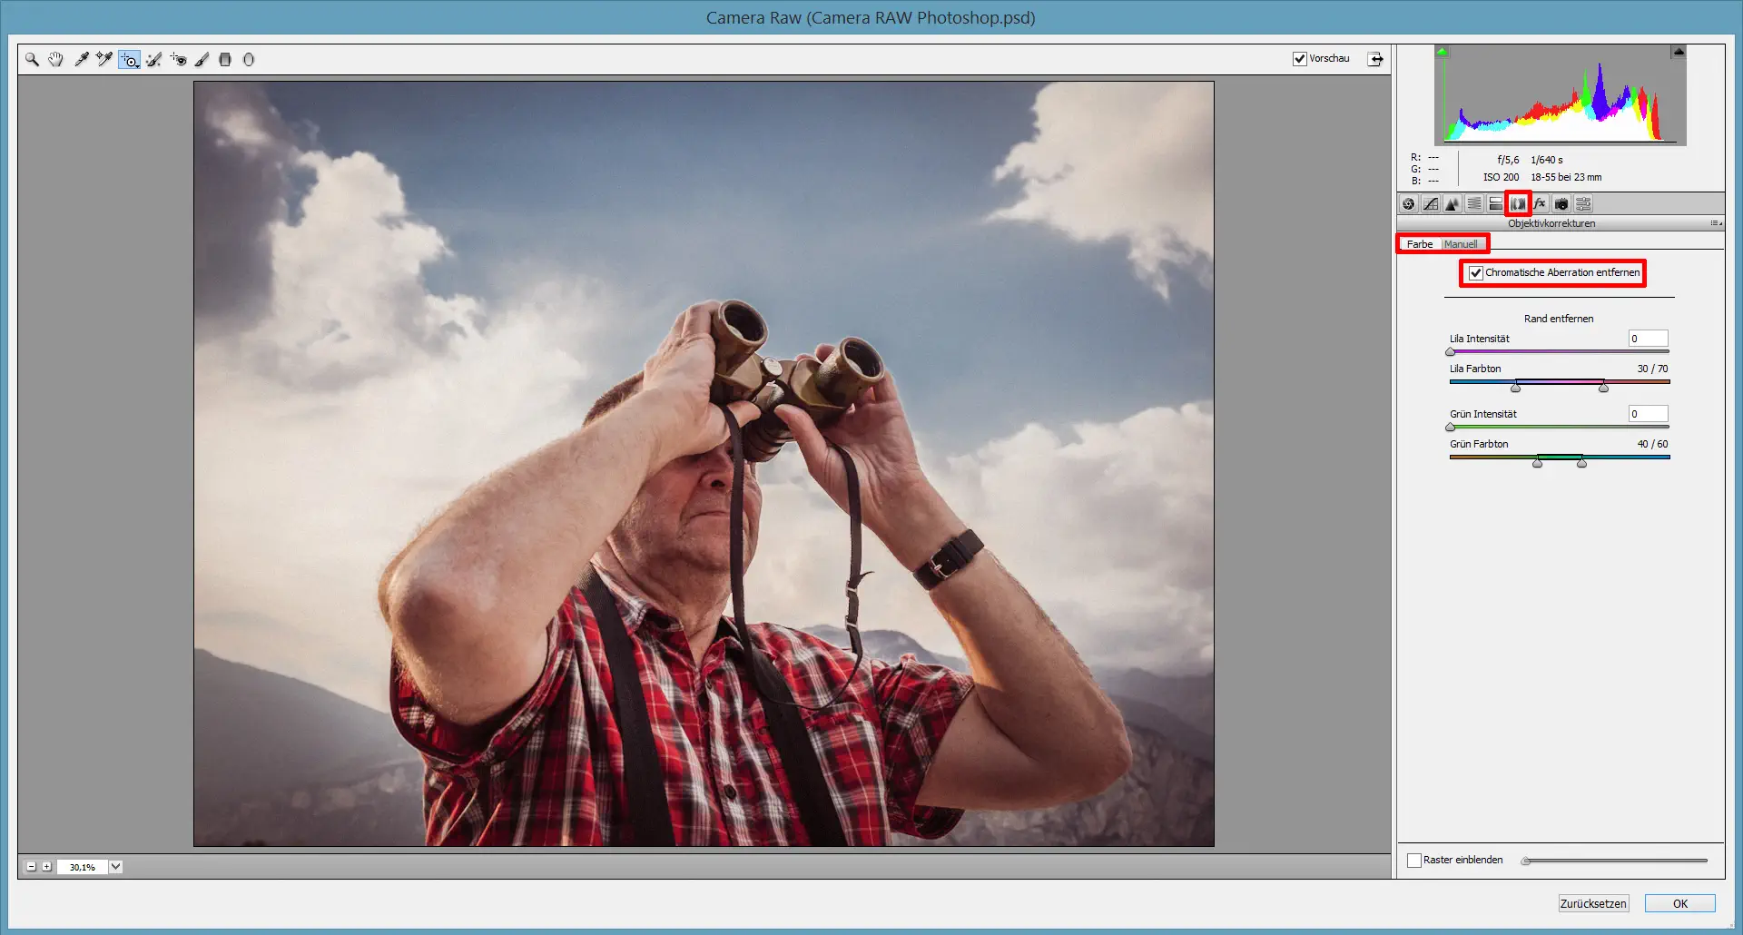Open the Tone Curve panel

[1430, 203]
